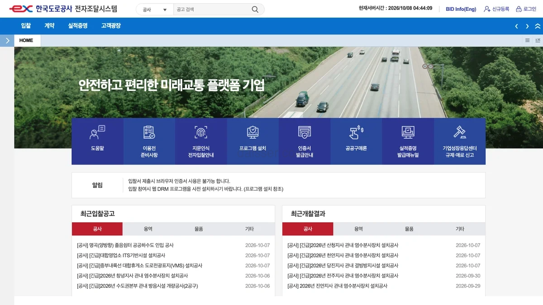The image size is (543, 305).
Task: Click the 브라우저 인증서 사용 불가 notice line
Action: coord(179,181)
